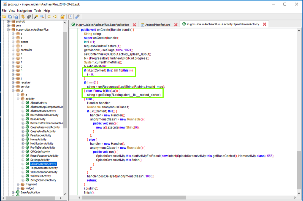This screenshot has height=201, width=303.
Task: Click the Save all toolbar icon
Action: click(x=10, y=17)
